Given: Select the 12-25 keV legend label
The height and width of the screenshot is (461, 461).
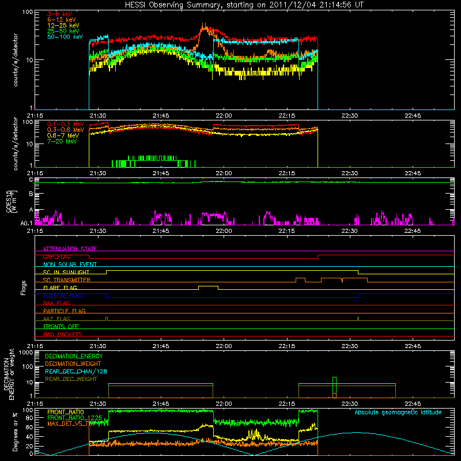Looking at the screenshot, I should pyautogui.click(x=63, y=25).
